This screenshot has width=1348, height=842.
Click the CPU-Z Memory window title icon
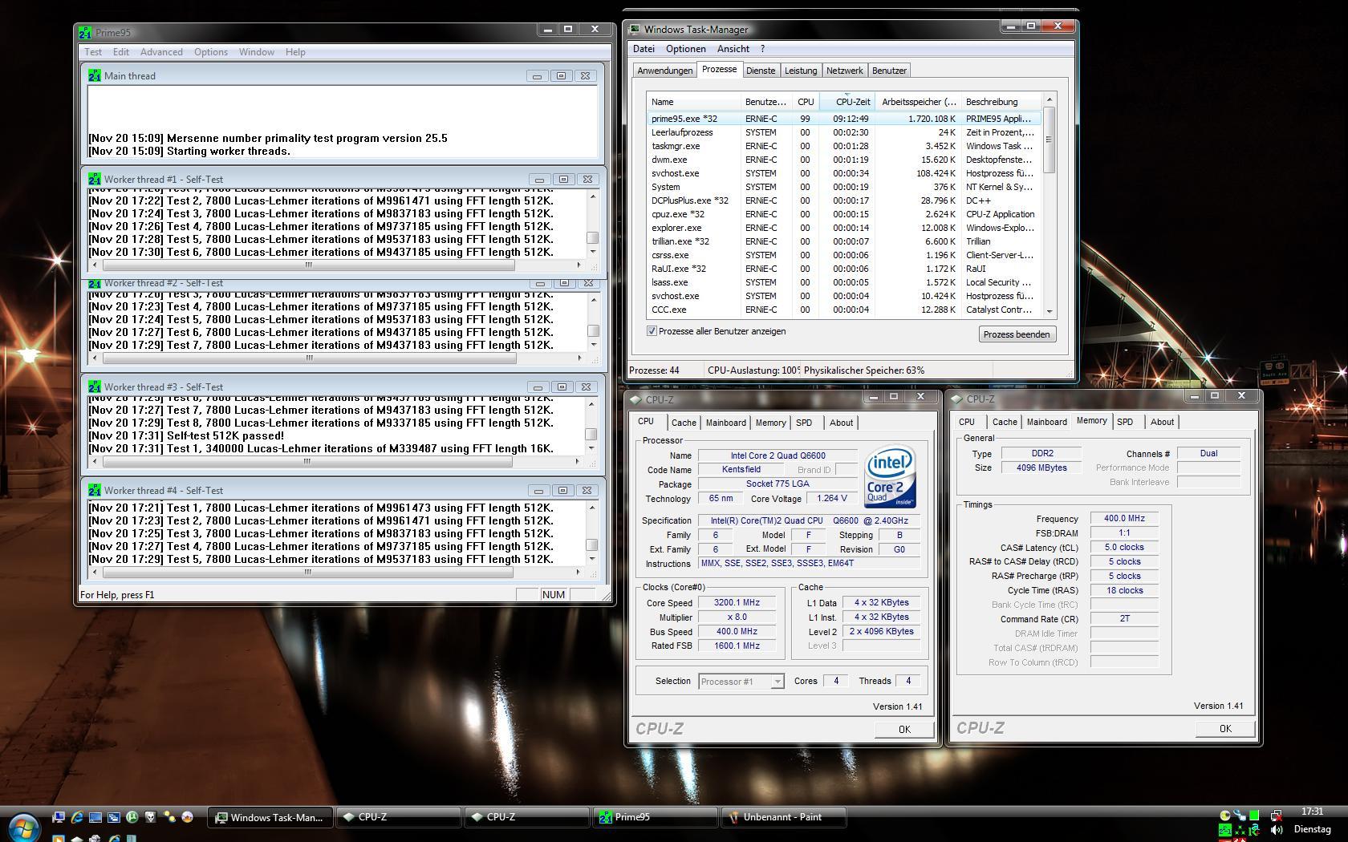tap(956, 399)
